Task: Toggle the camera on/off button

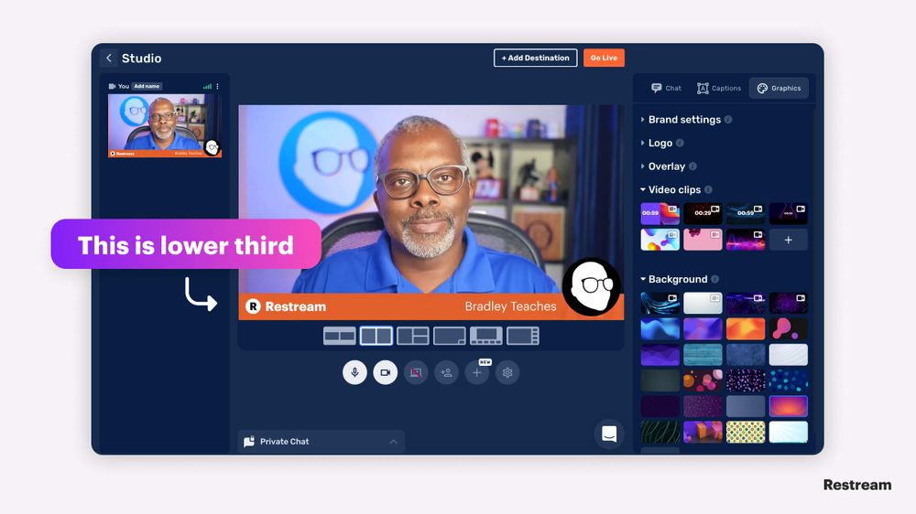Action: point(386,372)
